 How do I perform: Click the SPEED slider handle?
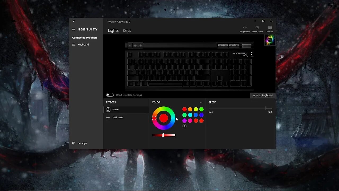pos(266,108)
